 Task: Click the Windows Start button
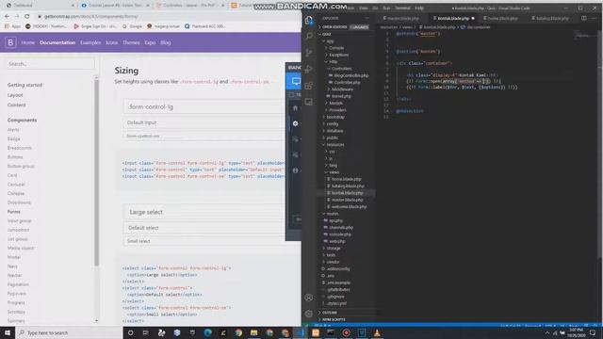tap(8, 332)
